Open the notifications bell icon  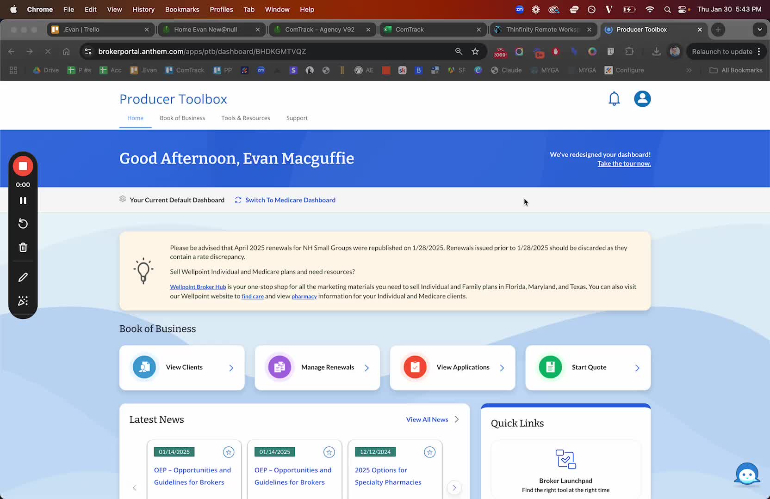coord(614,99)
